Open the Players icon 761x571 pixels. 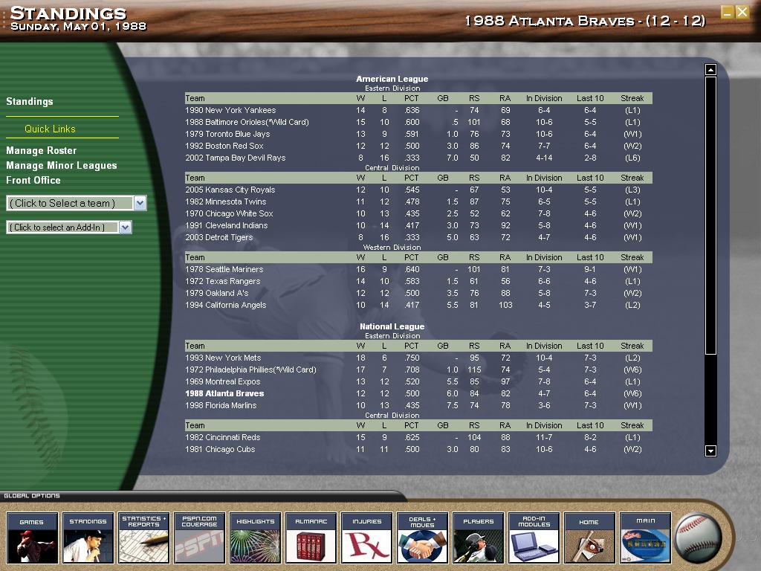(478, 538)
